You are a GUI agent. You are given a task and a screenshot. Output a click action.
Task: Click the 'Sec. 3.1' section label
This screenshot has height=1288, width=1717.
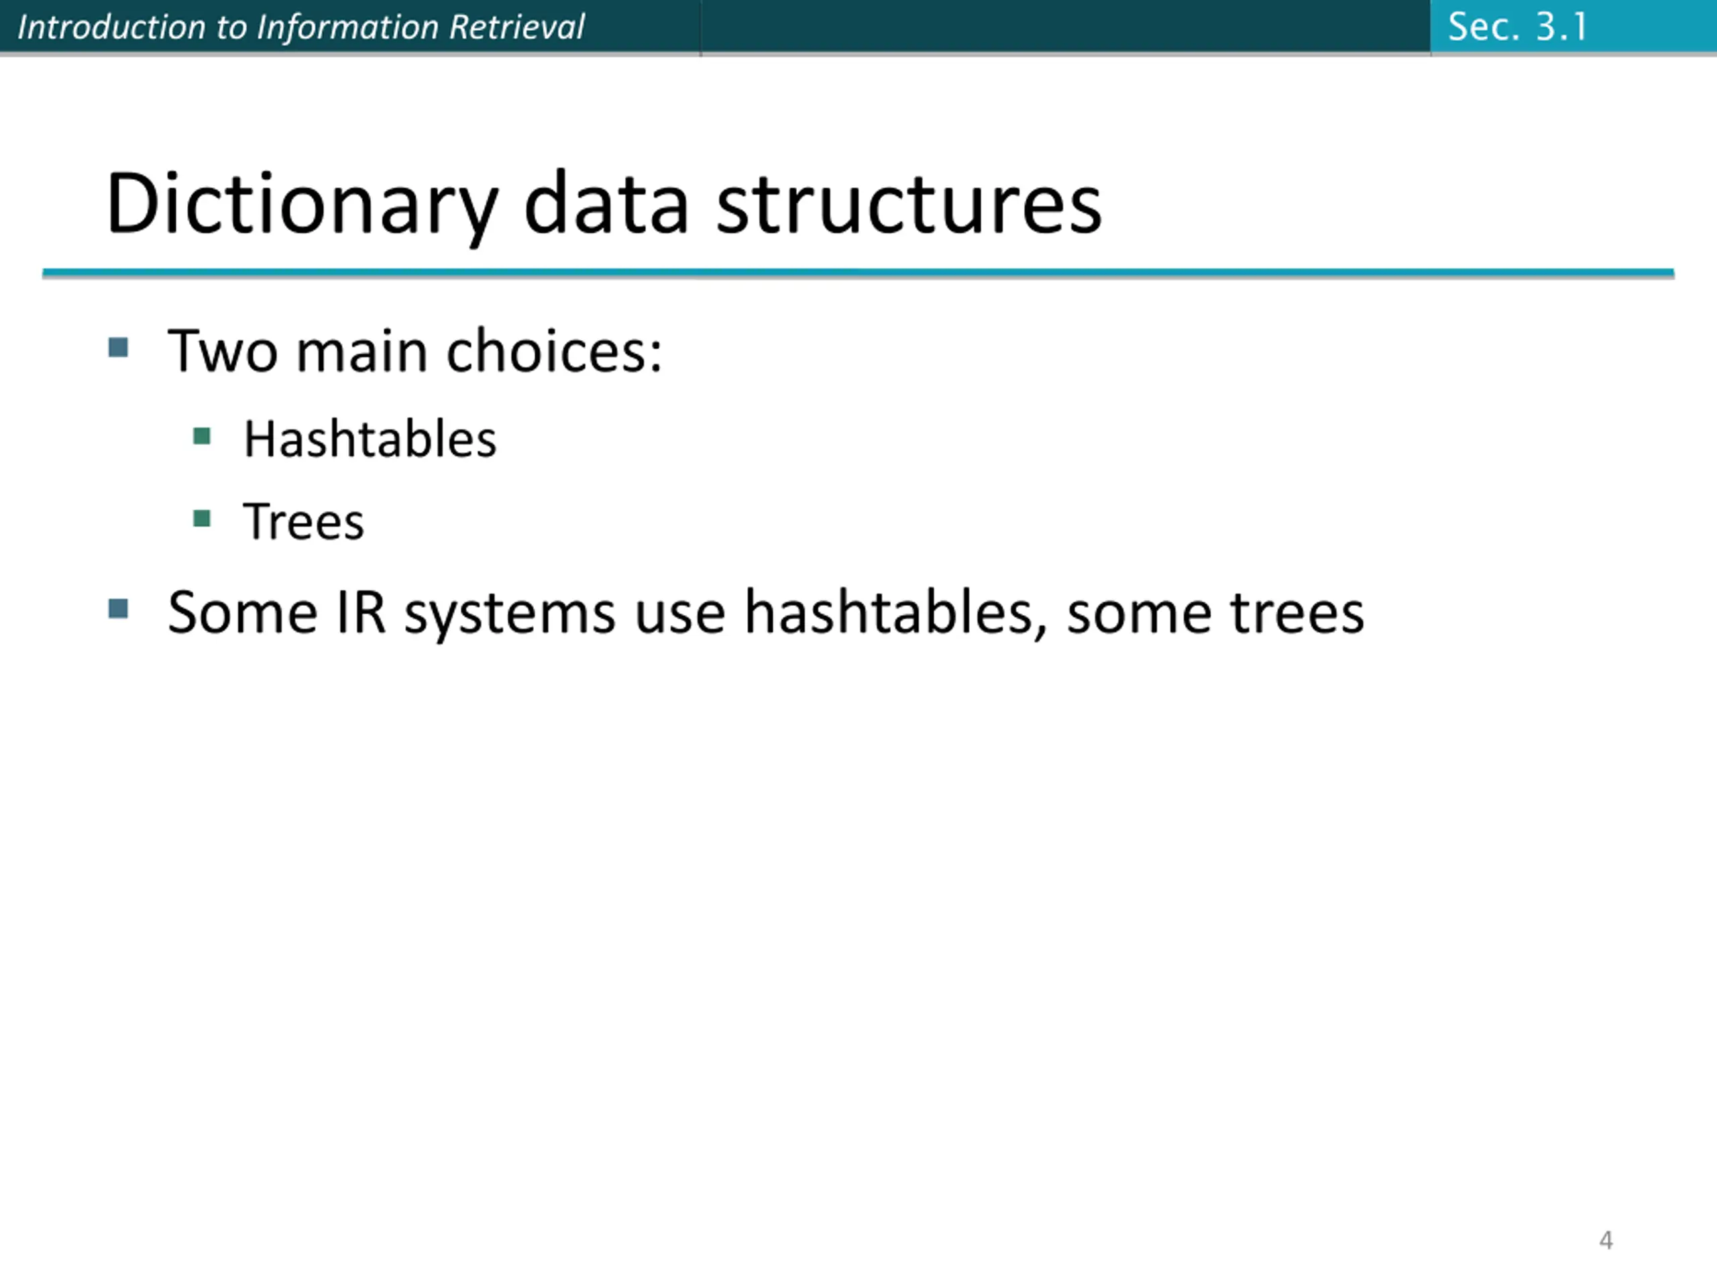[1518, 28]
